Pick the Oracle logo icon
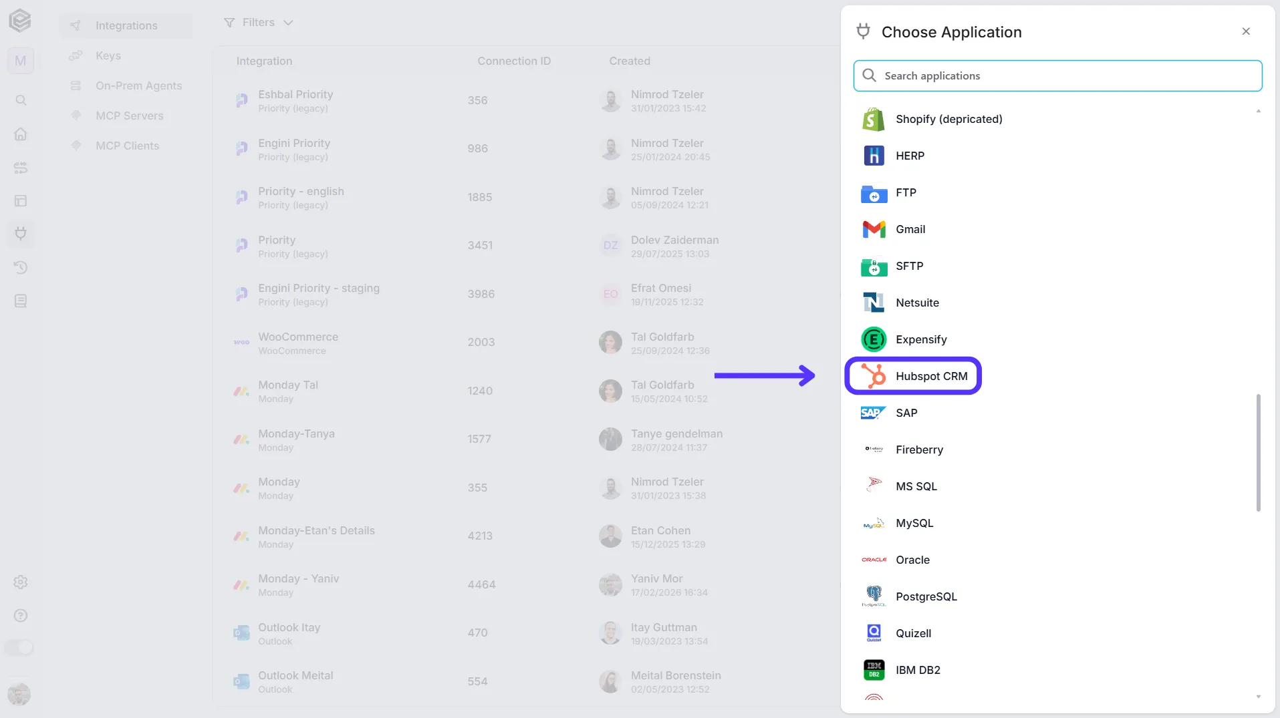Viewport: 1280px width, 718px height. pos(874,560)
